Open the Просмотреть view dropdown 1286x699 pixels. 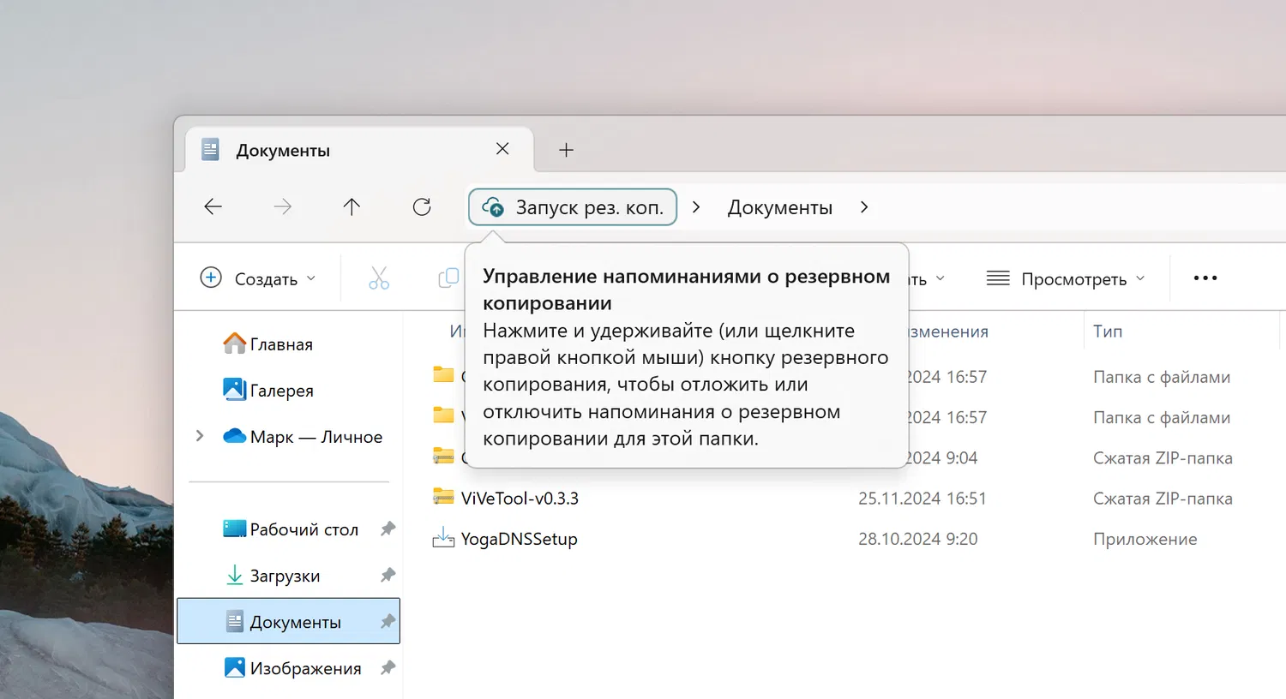click(x=1066, y=278)
